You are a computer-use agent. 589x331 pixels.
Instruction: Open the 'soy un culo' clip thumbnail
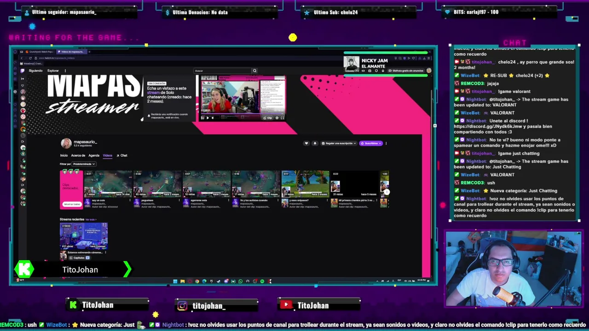click(108, 184)
